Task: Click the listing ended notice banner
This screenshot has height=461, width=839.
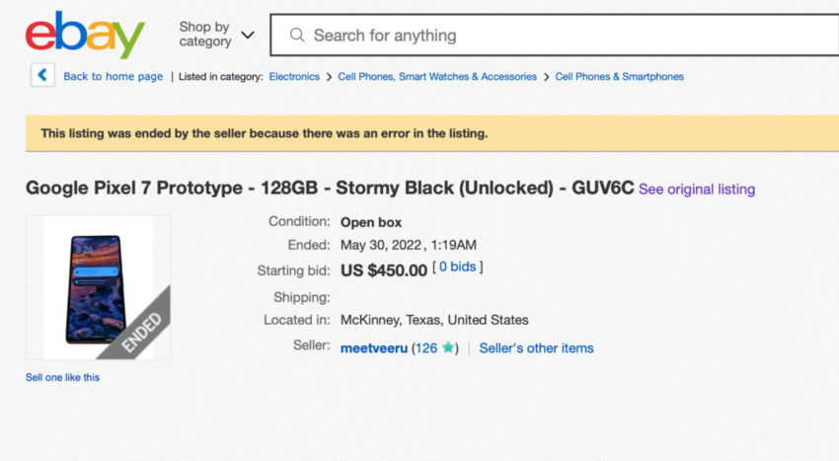Action: (x=431, y=133)
